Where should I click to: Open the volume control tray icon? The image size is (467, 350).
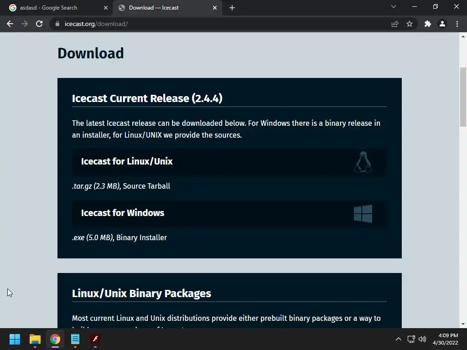click(x=422, y=339)
